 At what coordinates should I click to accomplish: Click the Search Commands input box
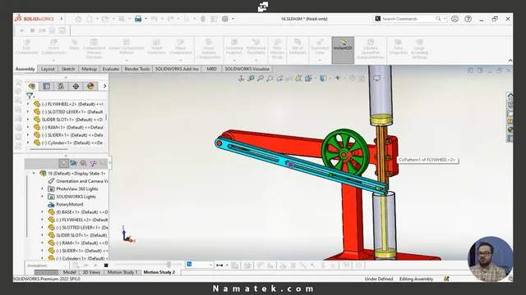click(408, 19)
